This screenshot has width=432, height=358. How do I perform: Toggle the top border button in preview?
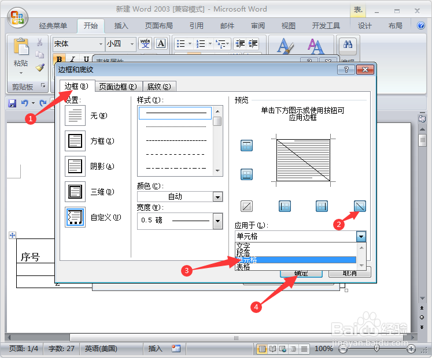tap(246, 146)
